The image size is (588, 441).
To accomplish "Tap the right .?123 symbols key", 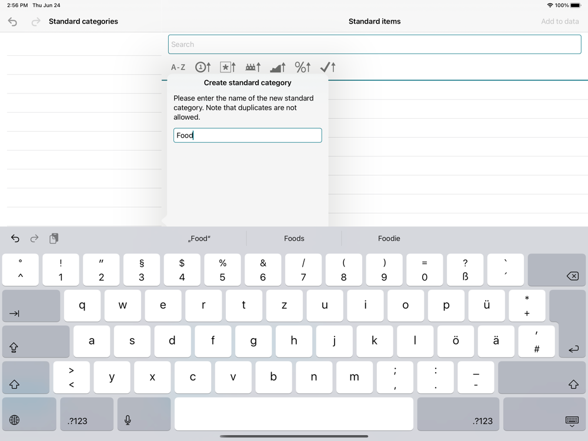I will [458, 414].
